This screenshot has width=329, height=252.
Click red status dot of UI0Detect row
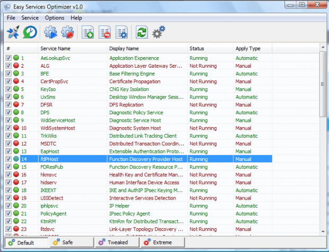(x=16, y=197)
